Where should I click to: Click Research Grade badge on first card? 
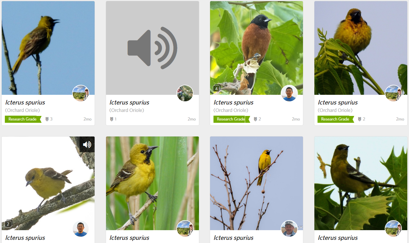(23, 119)
